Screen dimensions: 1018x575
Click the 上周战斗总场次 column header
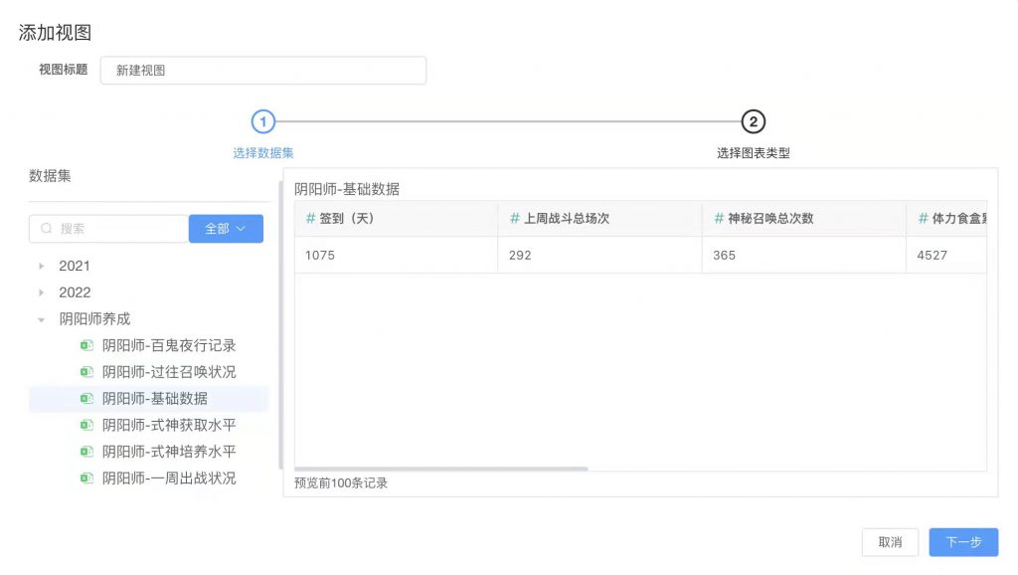(x=599, y=218)
